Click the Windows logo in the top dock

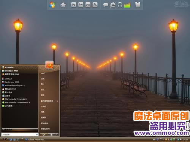[52, 5]
